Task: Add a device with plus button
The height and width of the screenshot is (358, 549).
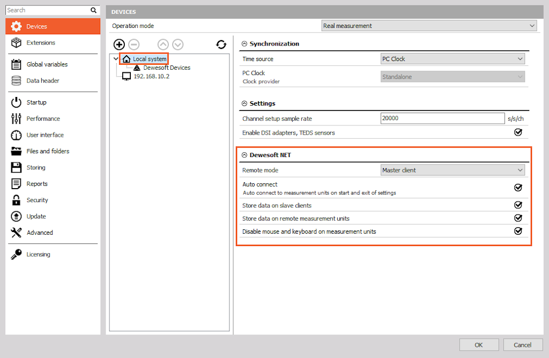Action: [x=119, y=44]
